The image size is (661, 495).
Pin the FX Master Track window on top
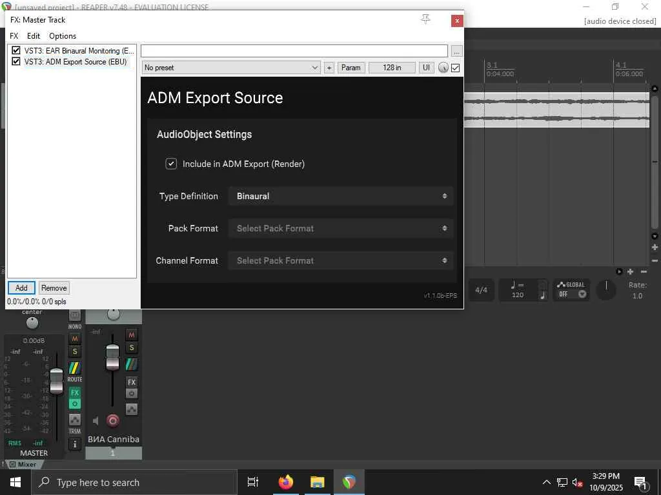tap(426, 19)
